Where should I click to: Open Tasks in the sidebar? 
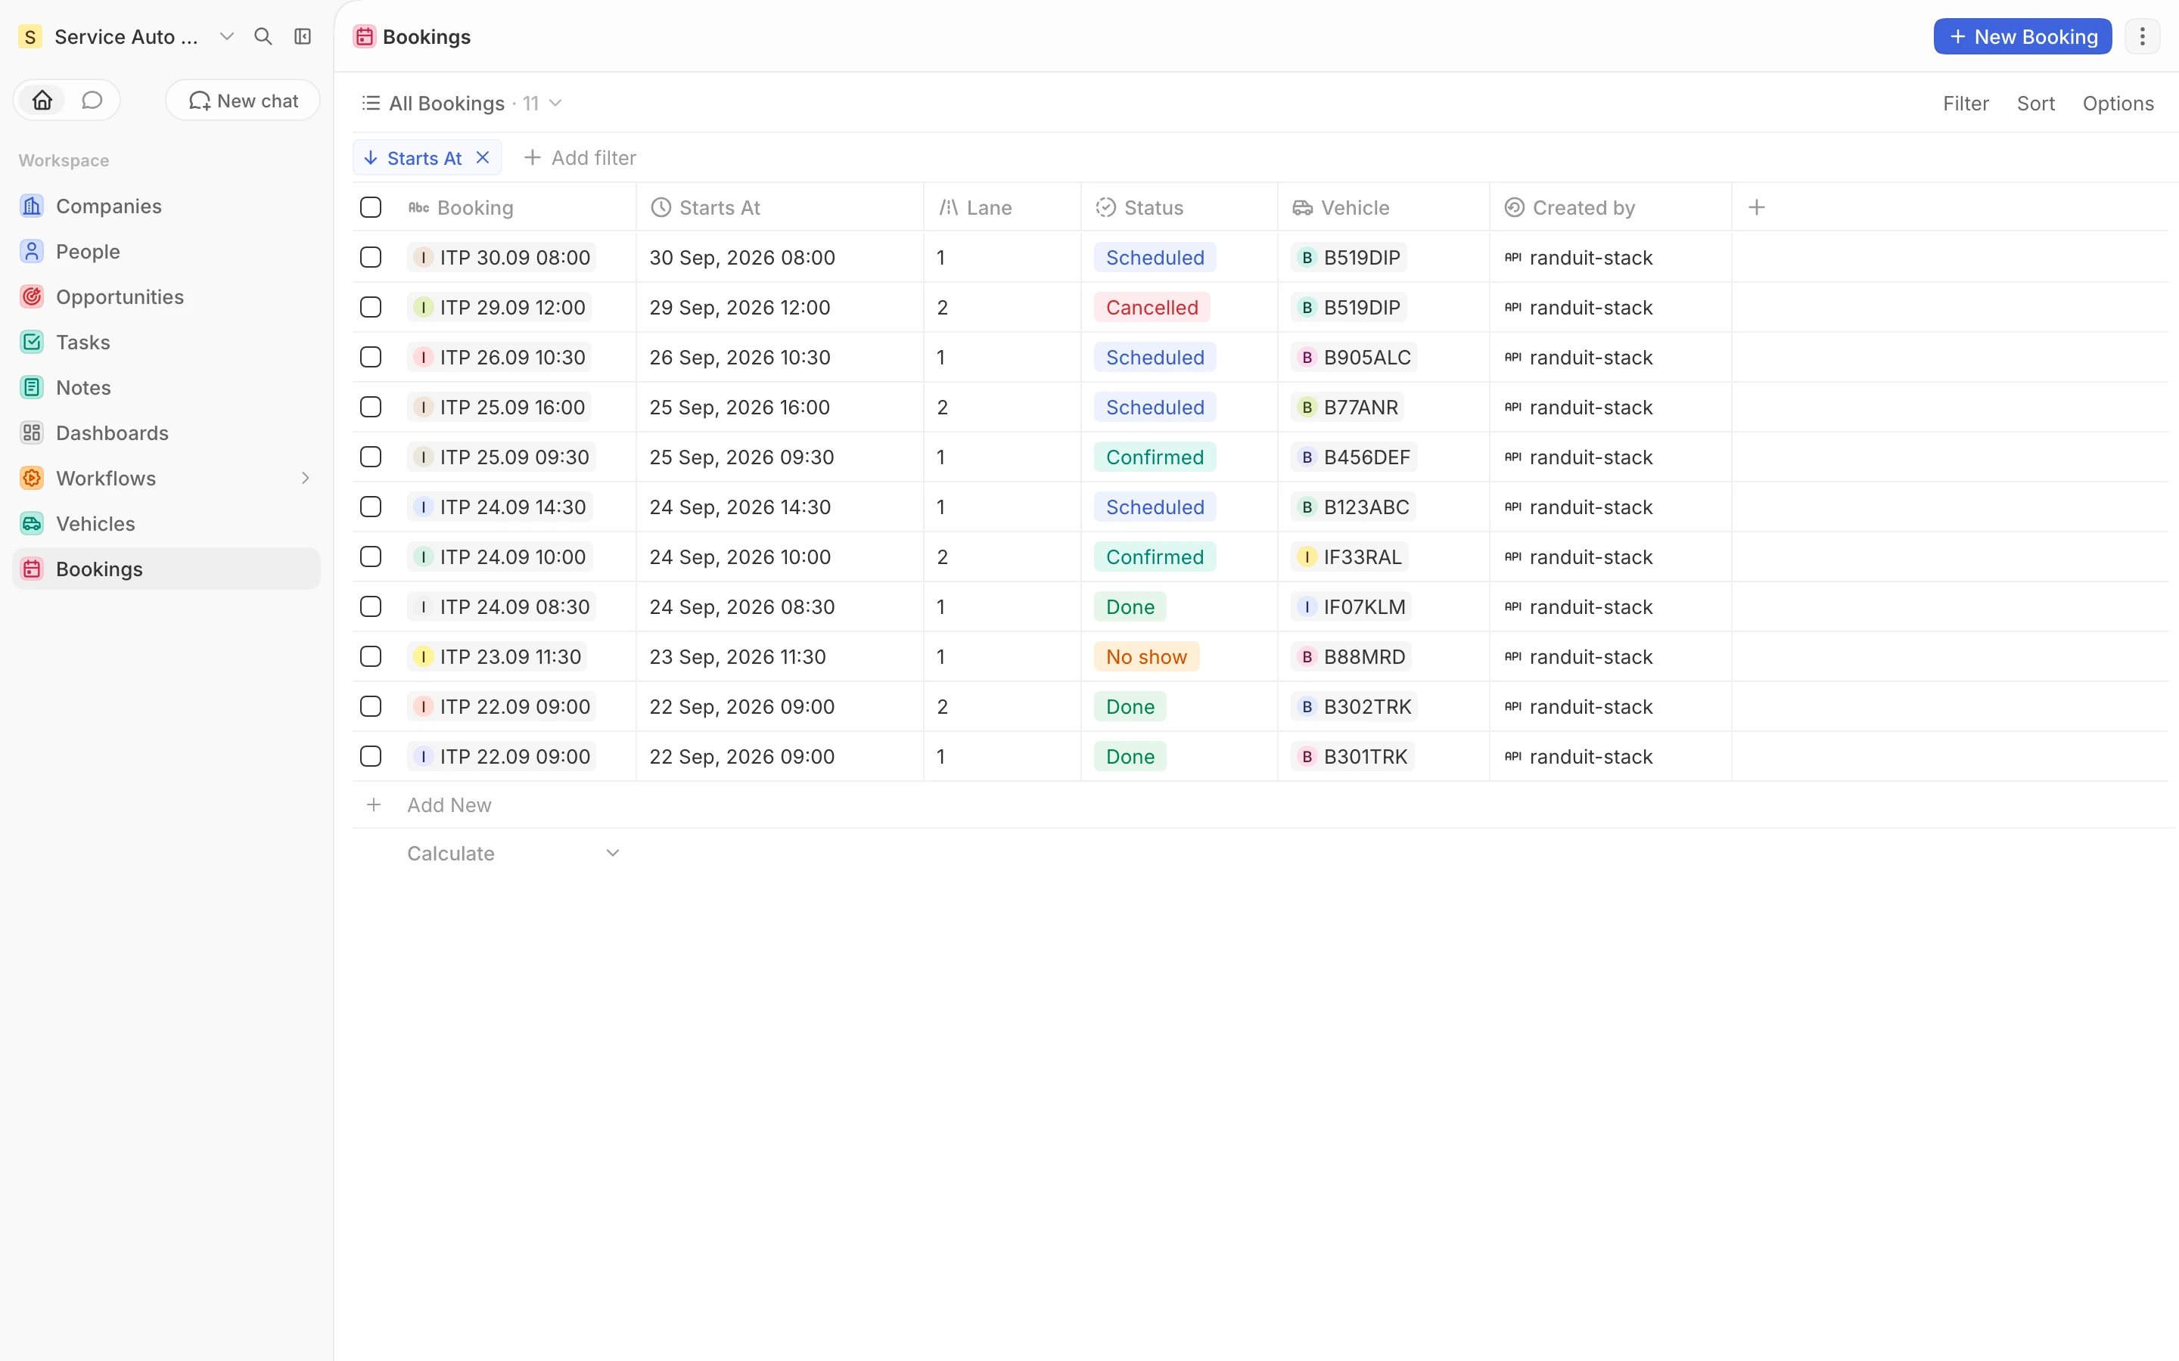click(166, 343)
